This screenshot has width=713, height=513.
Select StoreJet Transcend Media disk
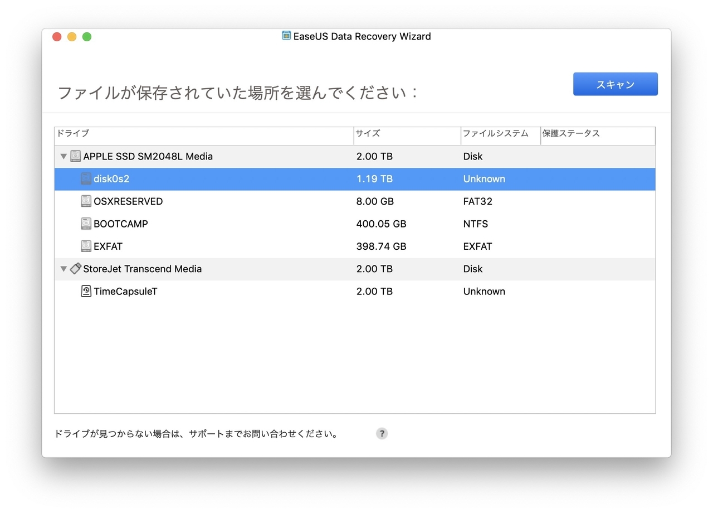355,269
